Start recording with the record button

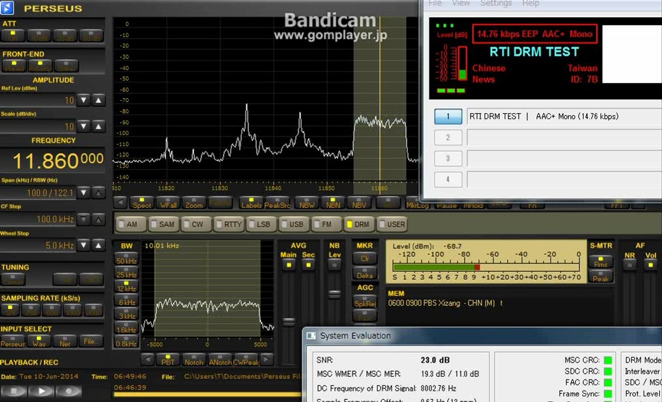point(69,391)
